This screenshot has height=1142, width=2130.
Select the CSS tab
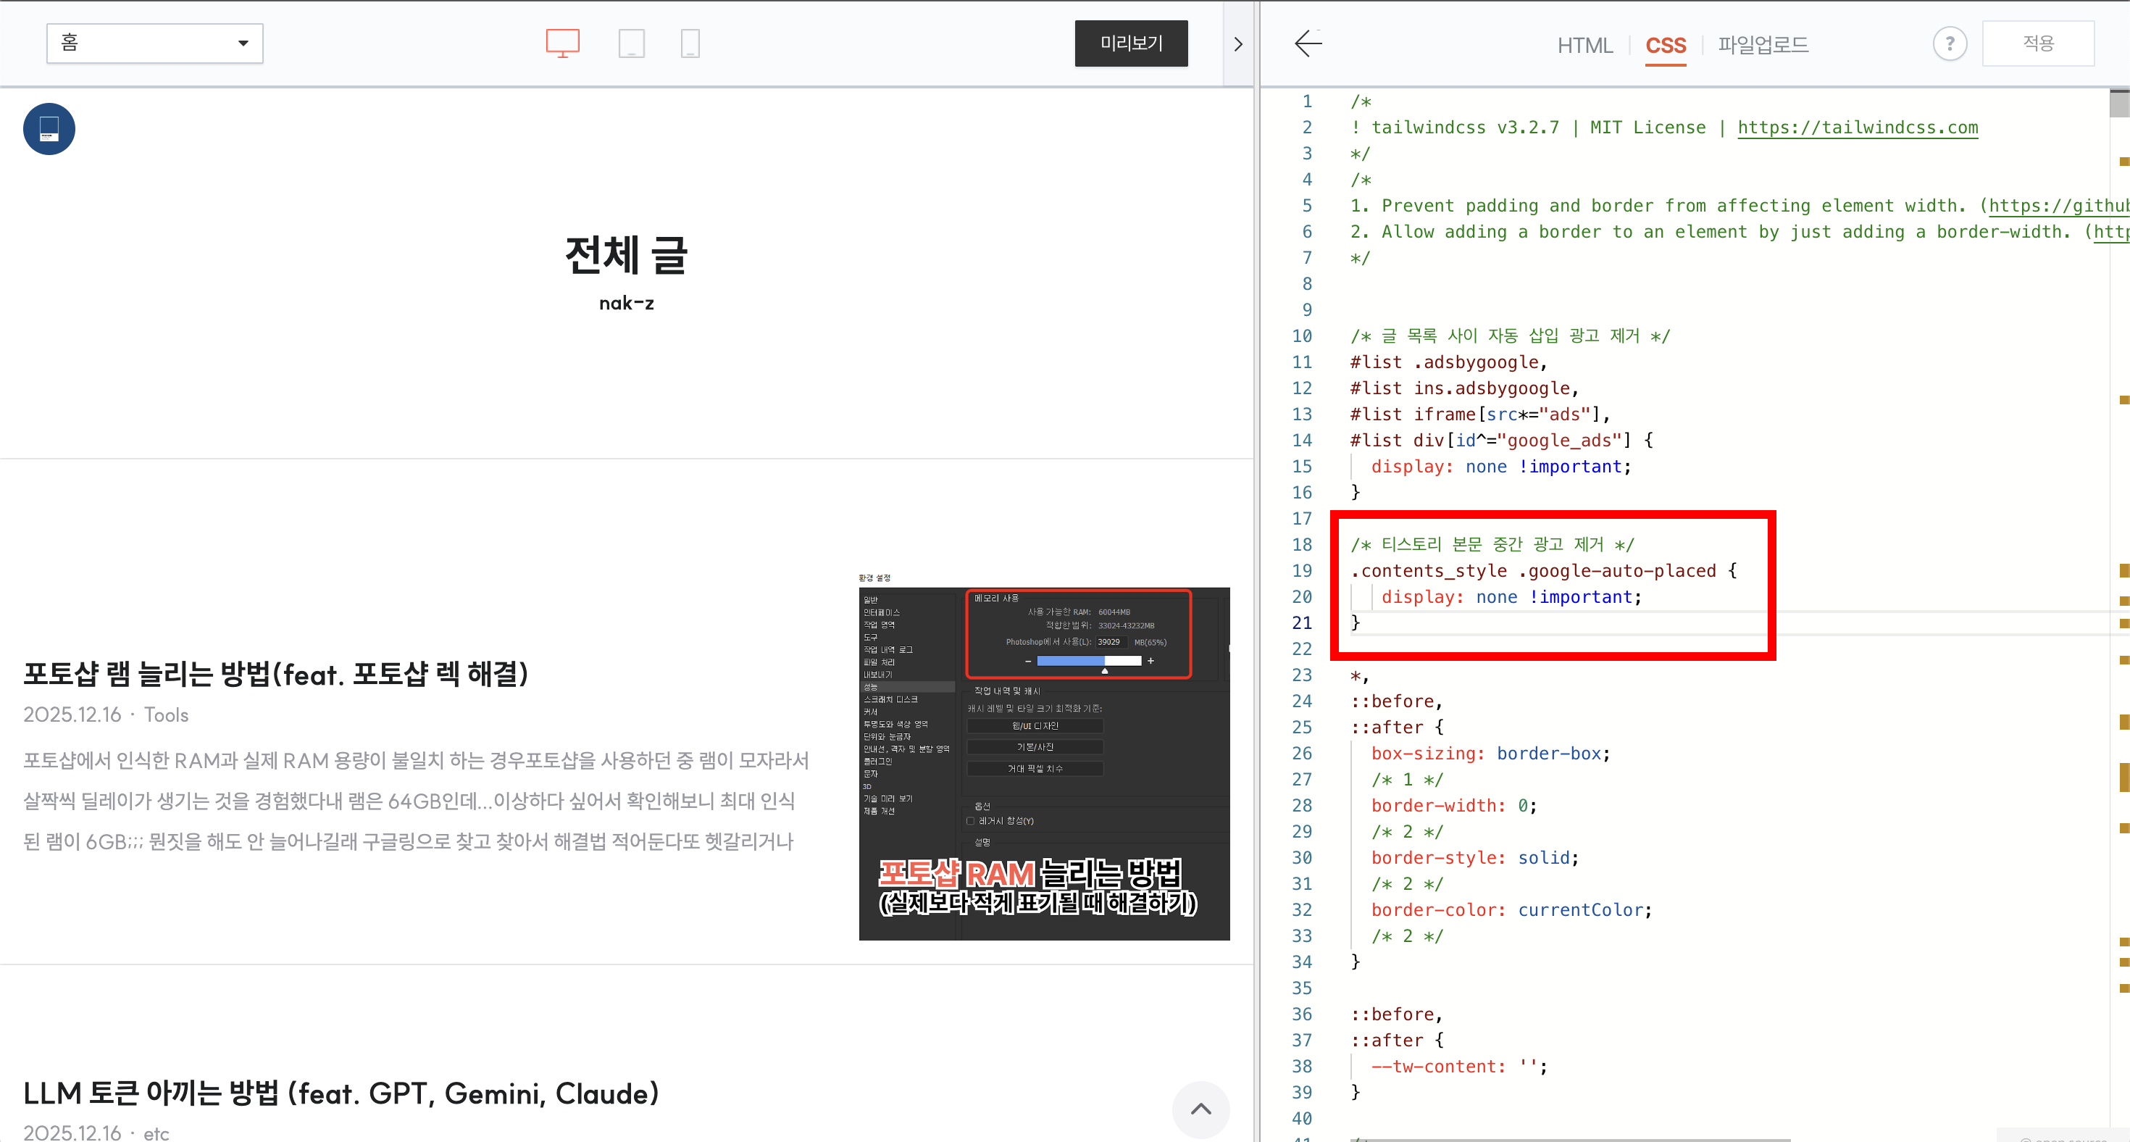[x=1666, y=46]
